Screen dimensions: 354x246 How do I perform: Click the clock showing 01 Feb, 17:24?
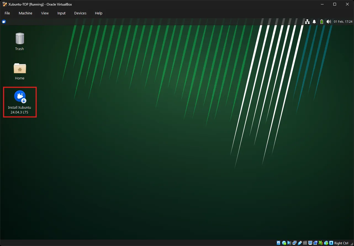pyautogui.click(x=342, y=21)
